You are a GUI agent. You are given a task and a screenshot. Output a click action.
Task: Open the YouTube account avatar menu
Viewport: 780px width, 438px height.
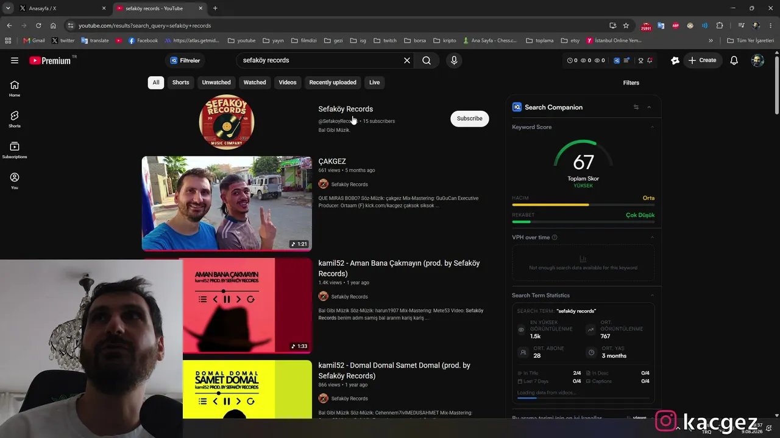(757, 60)
